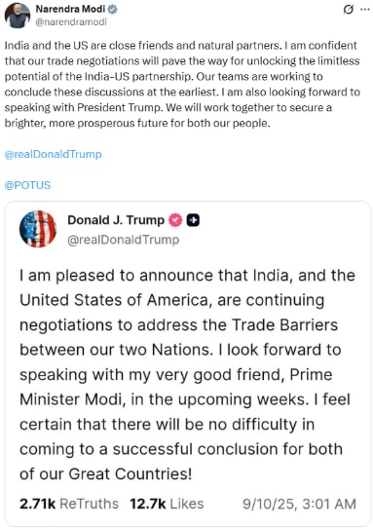This screenshot has height=528, width=373.
Task: Click the Narendra Modi display name
Action: pos(70,9)
